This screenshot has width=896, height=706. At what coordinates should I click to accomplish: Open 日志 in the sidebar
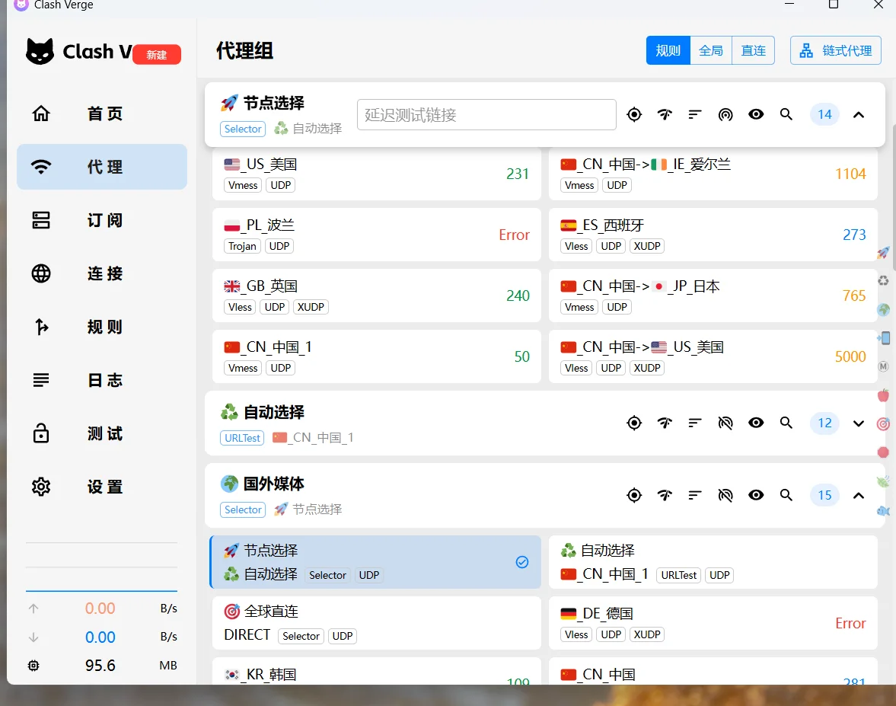pos(102,380)
